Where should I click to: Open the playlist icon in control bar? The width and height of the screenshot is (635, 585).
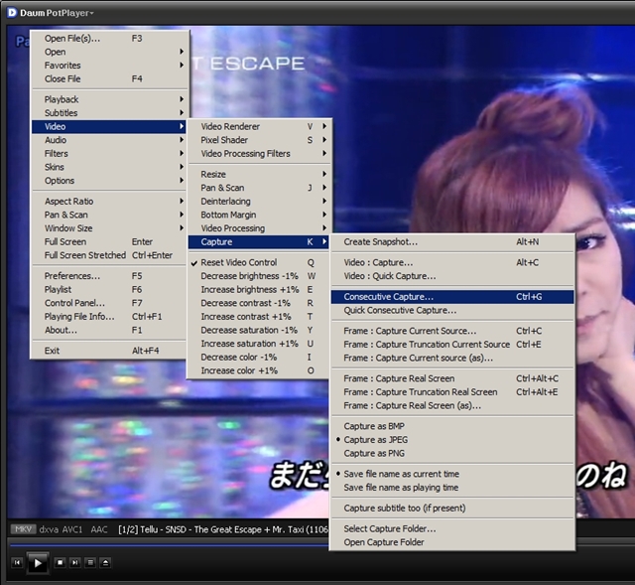(90, 562)
